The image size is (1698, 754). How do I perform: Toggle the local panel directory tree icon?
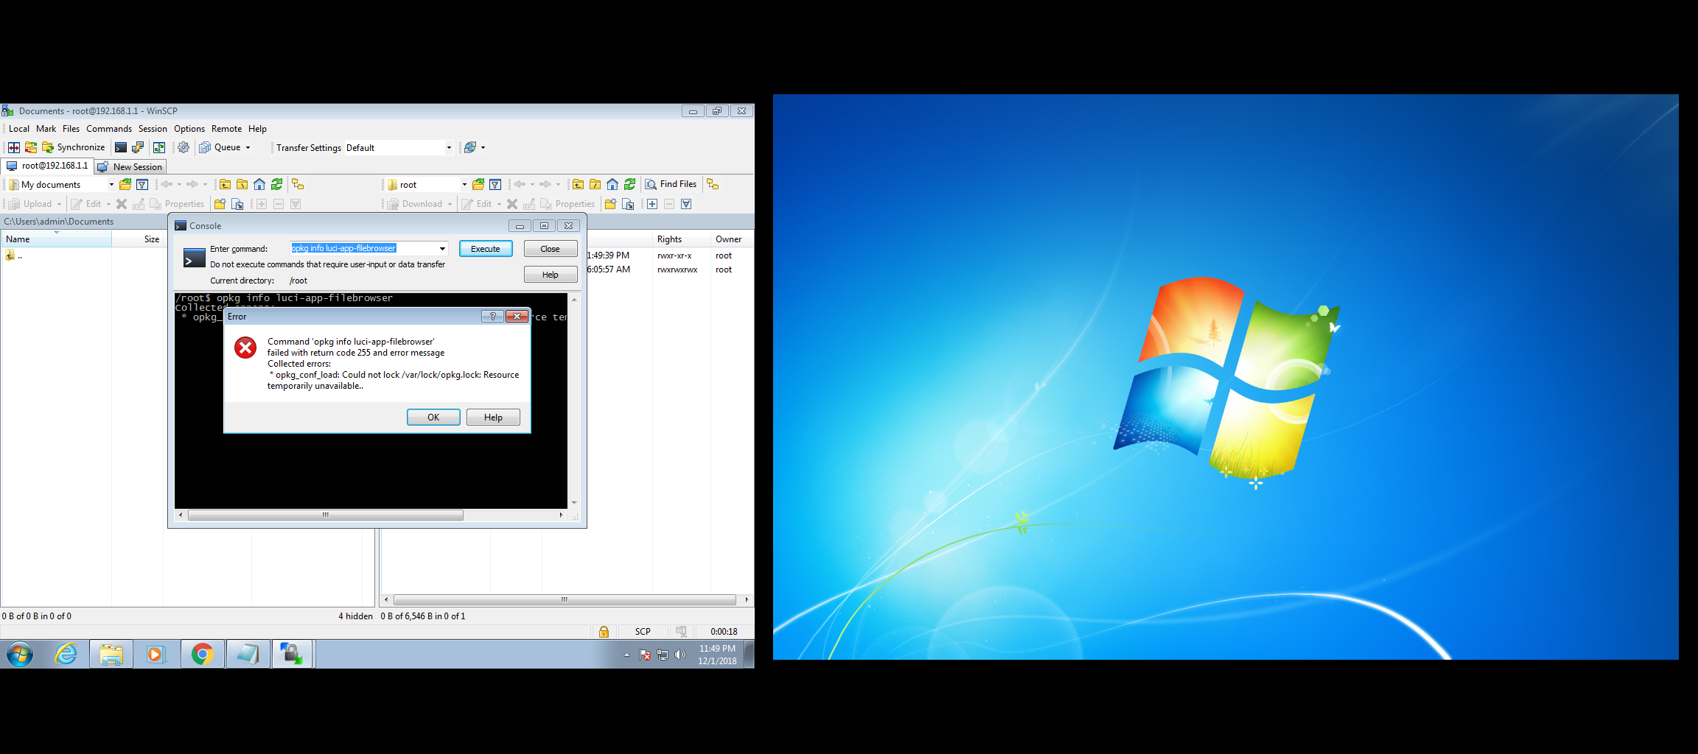point(298,184)
